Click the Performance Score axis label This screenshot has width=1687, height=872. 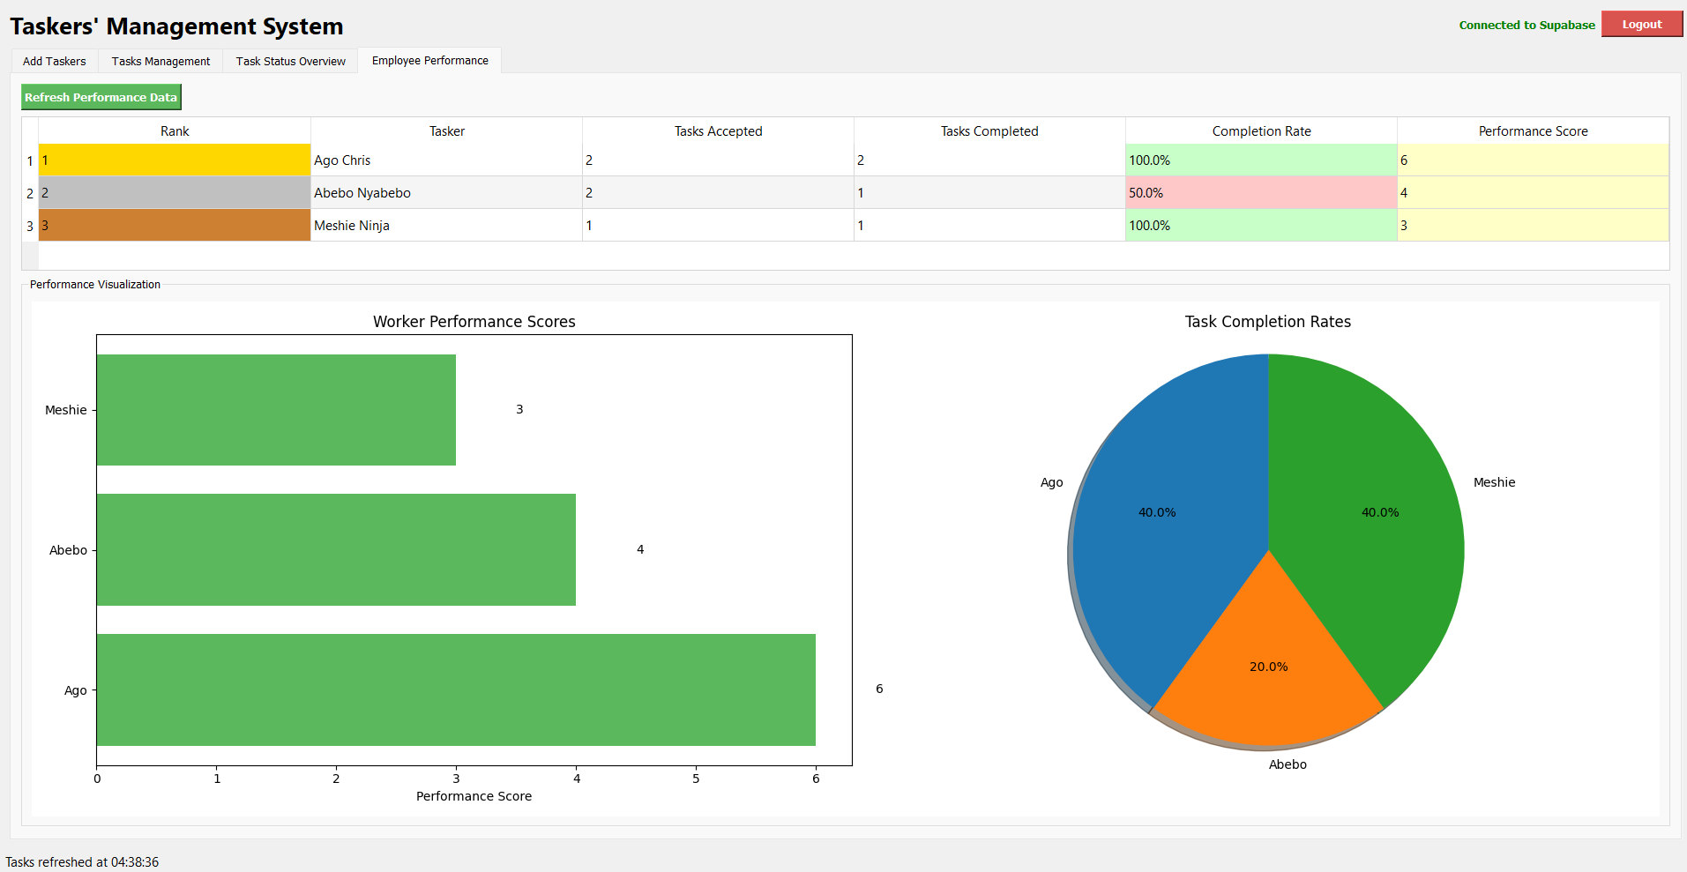(x=474, y=796)
